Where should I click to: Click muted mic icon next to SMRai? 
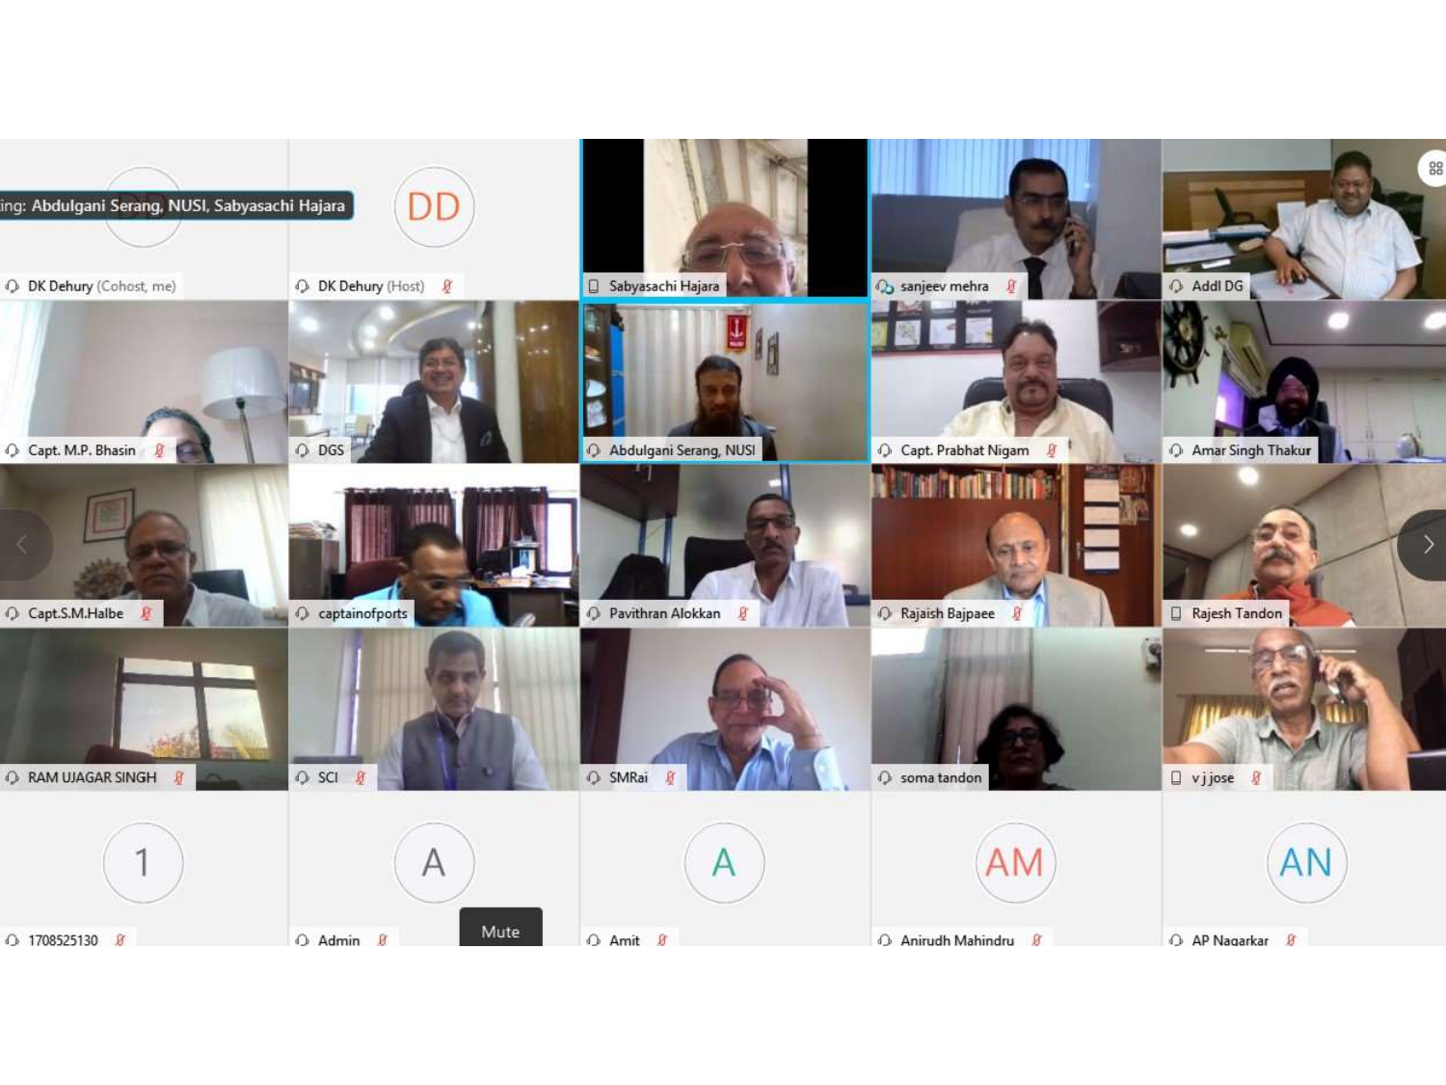pos(669,777)
